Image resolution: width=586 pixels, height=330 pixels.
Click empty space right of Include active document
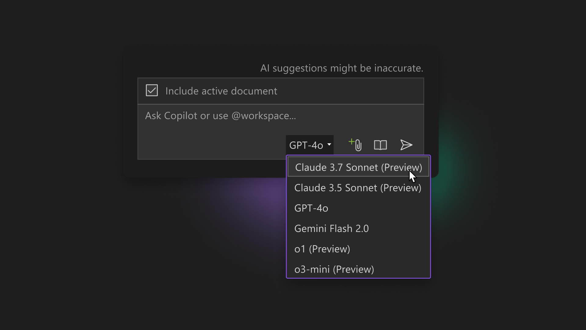[351, 91]
